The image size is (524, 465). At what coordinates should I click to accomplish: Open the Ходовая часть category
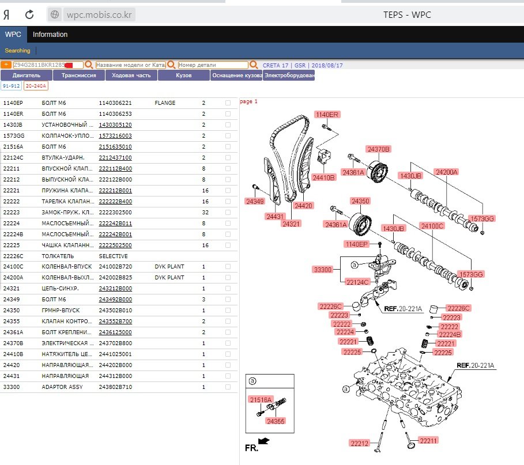(x=131, y=75)
